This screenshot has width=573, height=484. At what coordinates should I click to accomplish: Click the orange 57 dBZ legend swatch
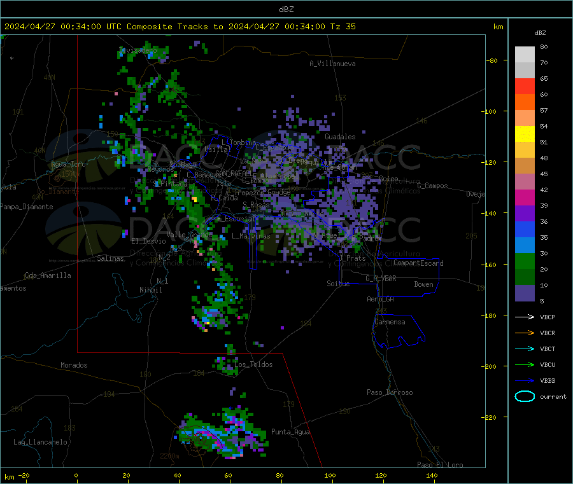525,102
